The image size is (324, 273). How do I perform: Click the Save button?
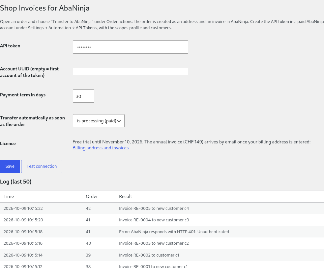(x=10, y=166)
